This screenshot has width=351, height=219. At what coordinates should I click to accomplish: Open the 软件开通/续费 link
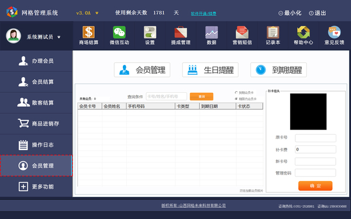[x=204, y=13]
